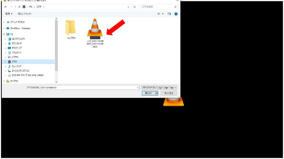The width and height of the screenshot is (284, 159).
Task: Change the view layout icon
Action: (x=159, y=14)
